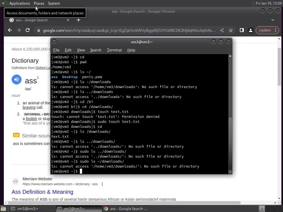This screenshot has height=212, width=283.
Task: Open terminal View menu
Action: click(x=81, y=50)
